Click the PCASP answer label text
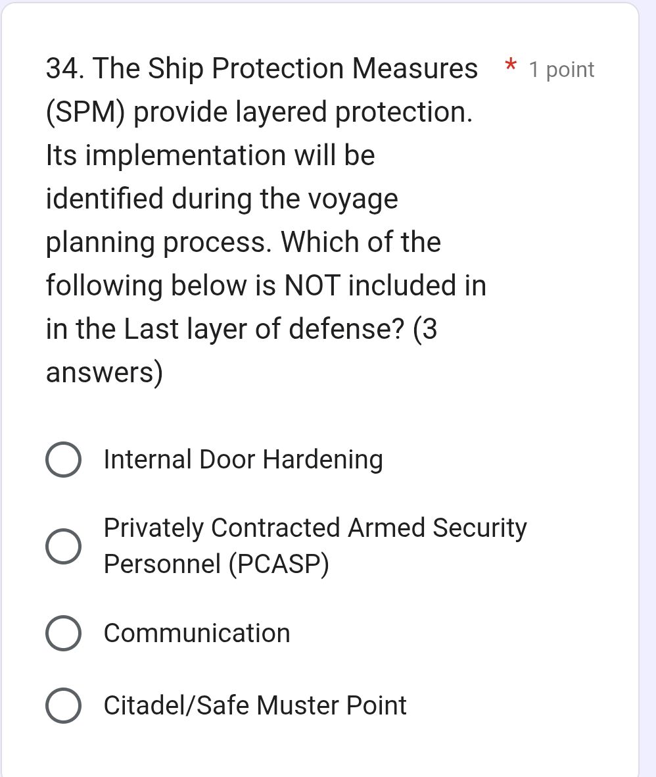 (x=314, y=545)
